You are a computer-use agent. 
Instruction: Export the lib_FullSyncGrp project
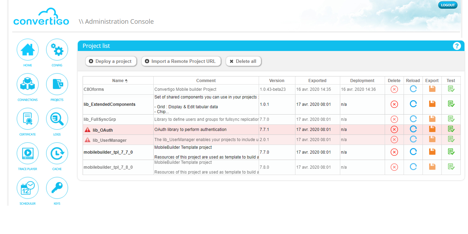(x=432, y=119)
